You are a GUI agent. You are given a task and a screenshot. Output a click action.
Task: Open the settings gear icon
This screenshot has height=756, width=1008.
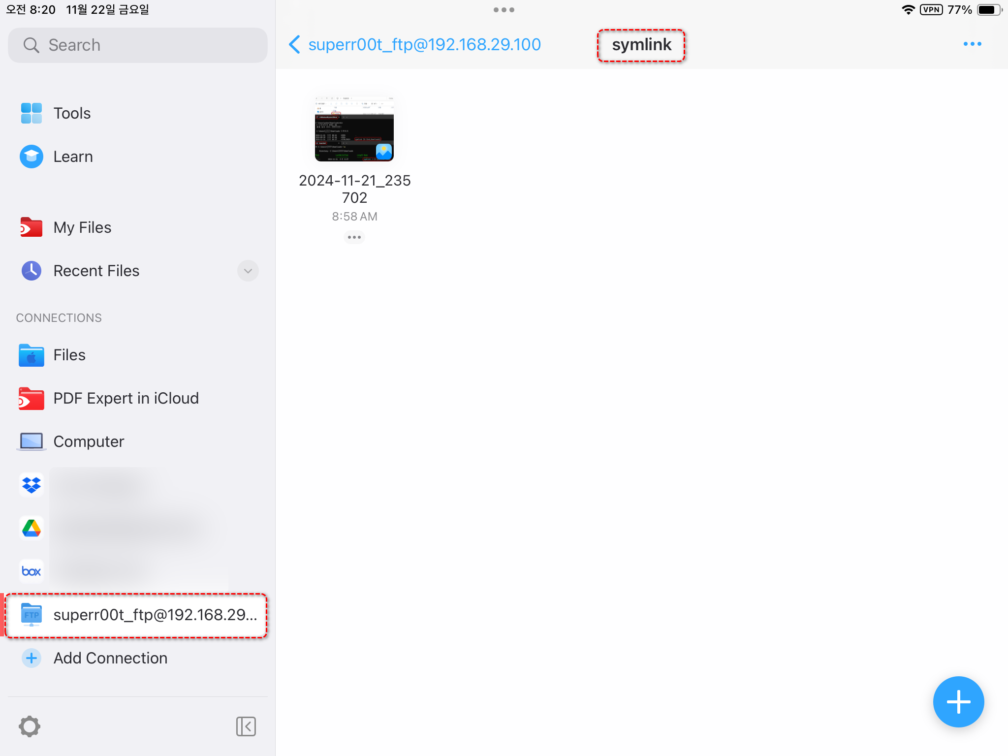click(x=30, y=726)
